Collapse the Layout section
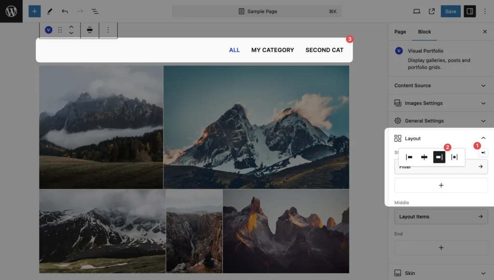The width and height of the screenshot is (494, 280). tap(483, 139)
